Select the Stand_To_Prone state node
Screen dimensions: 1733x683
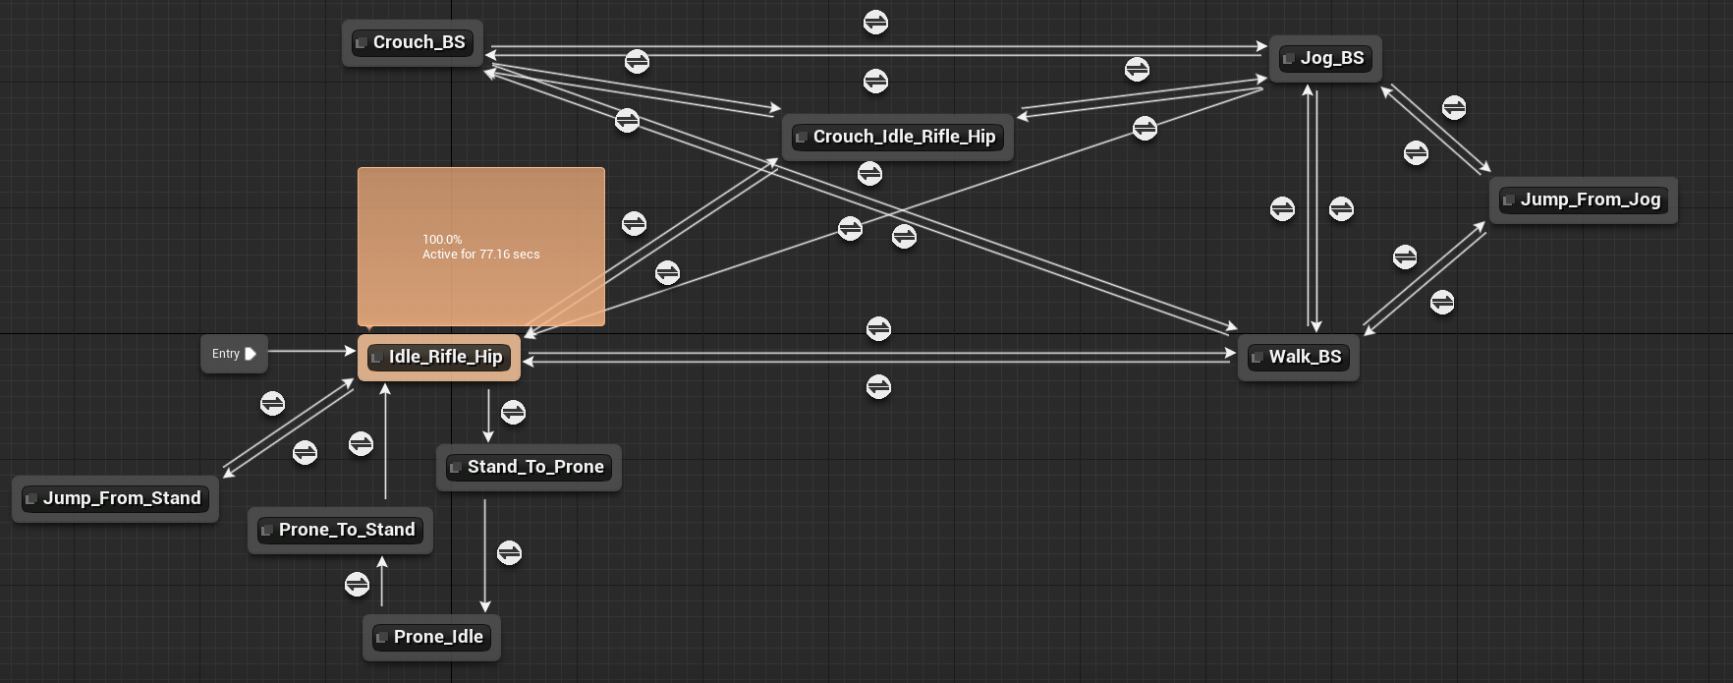click(x=529, y=467)
